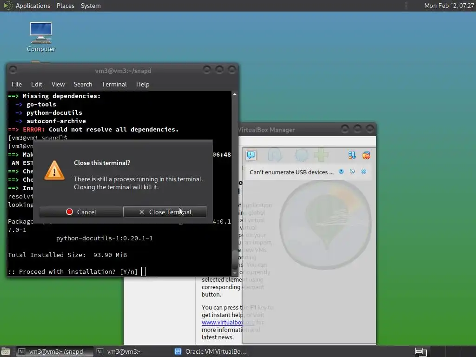Click the warning triangle icon in the dialog
476x357 pixels.
tap(54, 170)
